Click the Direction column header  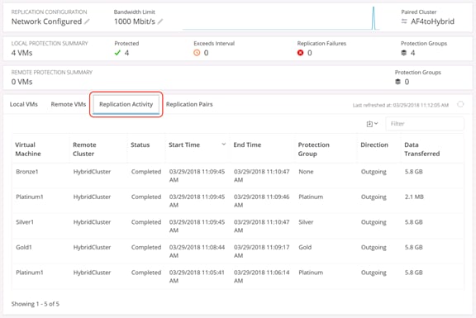374,145
